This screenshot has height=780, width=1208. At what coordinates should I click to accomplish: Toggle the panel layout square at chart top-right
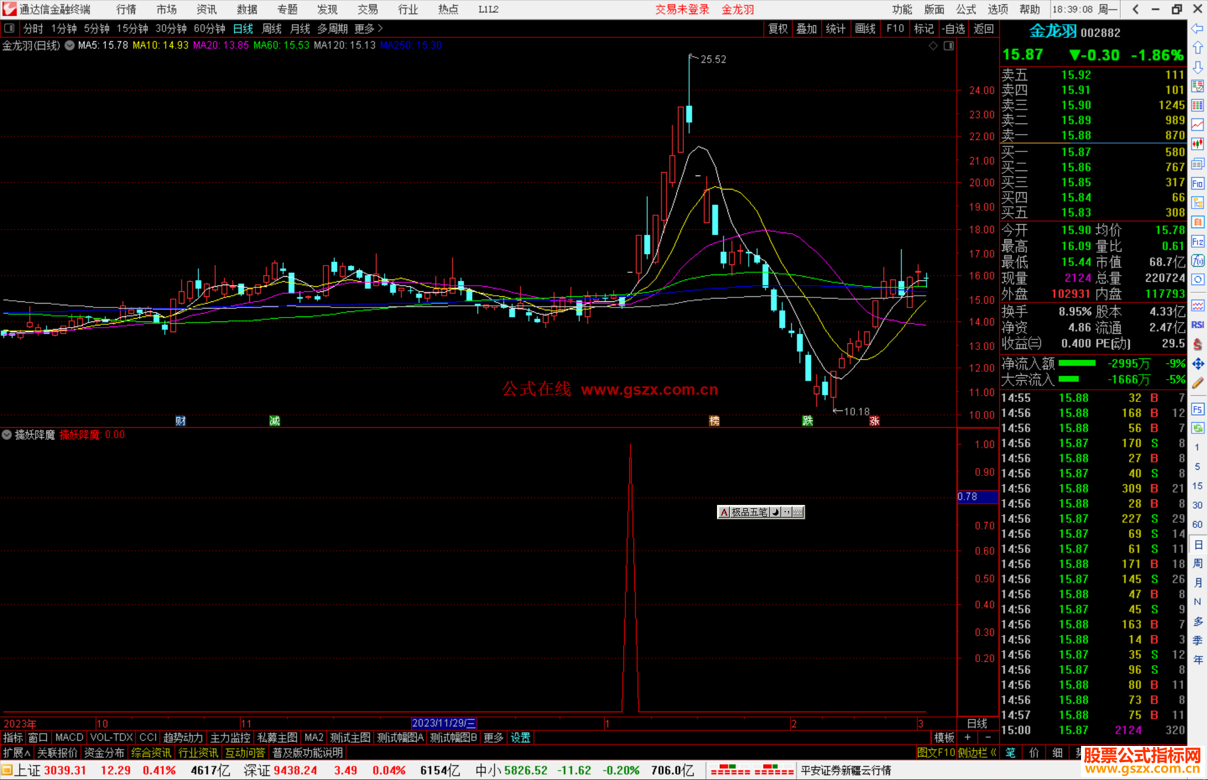point(949,46)
